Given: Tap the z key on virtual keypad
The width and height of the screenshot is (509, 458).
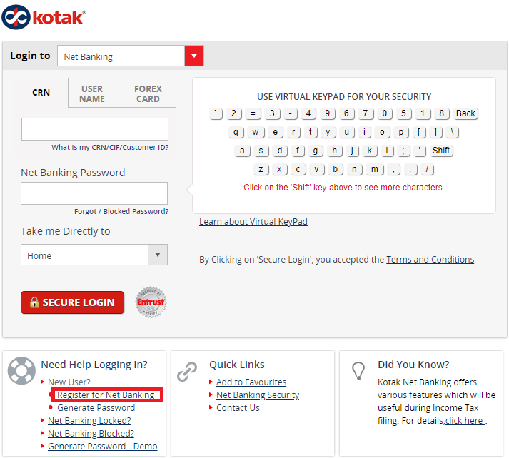Looking at the screenshot, I should point(261,170).
